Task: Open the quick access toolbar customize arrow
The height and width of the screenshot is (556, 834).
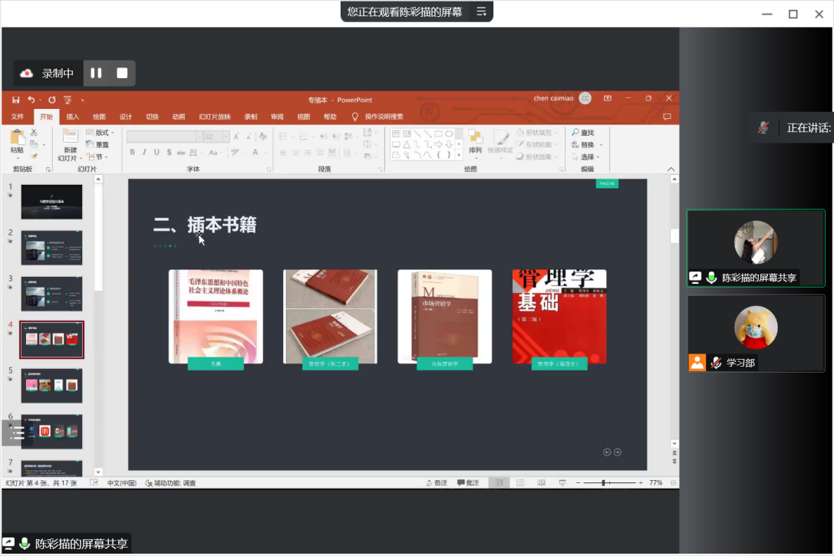Action: click(82, 100)
